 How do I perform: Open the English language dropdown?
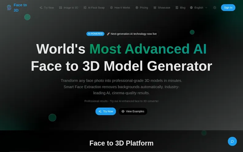pyautogui.click(x=199, y=8)
